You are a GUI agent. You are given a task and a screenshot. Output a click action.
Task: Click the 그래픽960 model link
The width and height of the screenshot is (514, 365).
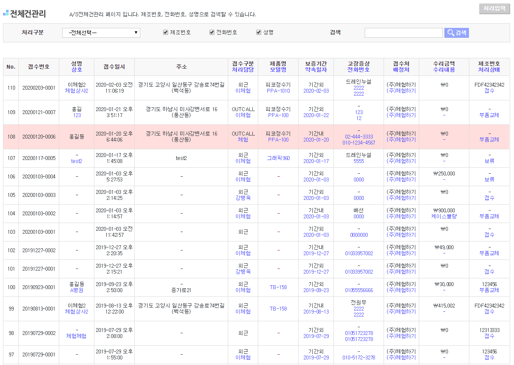278,158
